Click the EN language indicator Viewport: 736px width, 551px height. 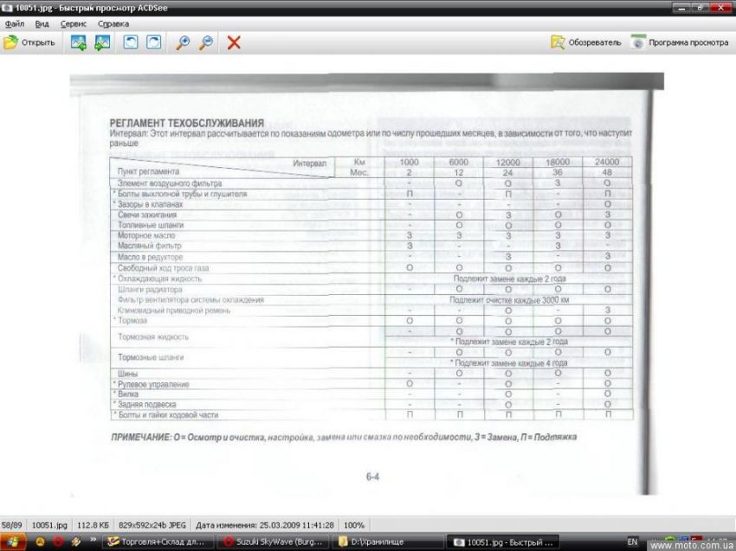632,542
